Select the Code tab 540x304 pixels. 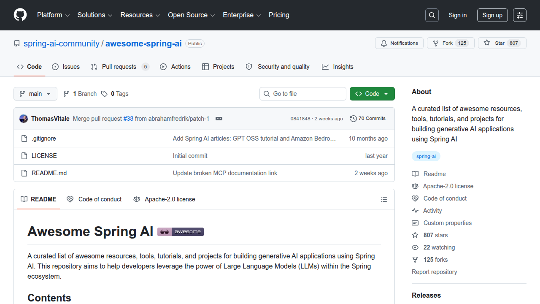click(30, 67)
